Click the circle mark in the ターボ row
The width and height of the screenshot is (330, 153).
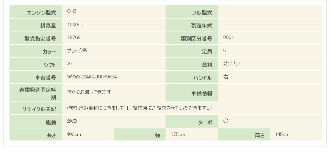[225, 122]
